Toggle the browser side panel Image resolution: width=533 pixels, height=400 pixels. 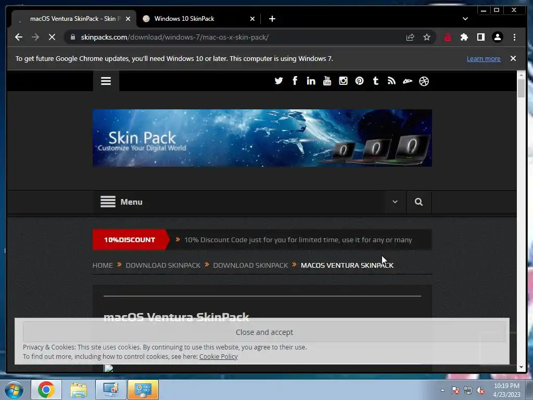coord(480,37)
